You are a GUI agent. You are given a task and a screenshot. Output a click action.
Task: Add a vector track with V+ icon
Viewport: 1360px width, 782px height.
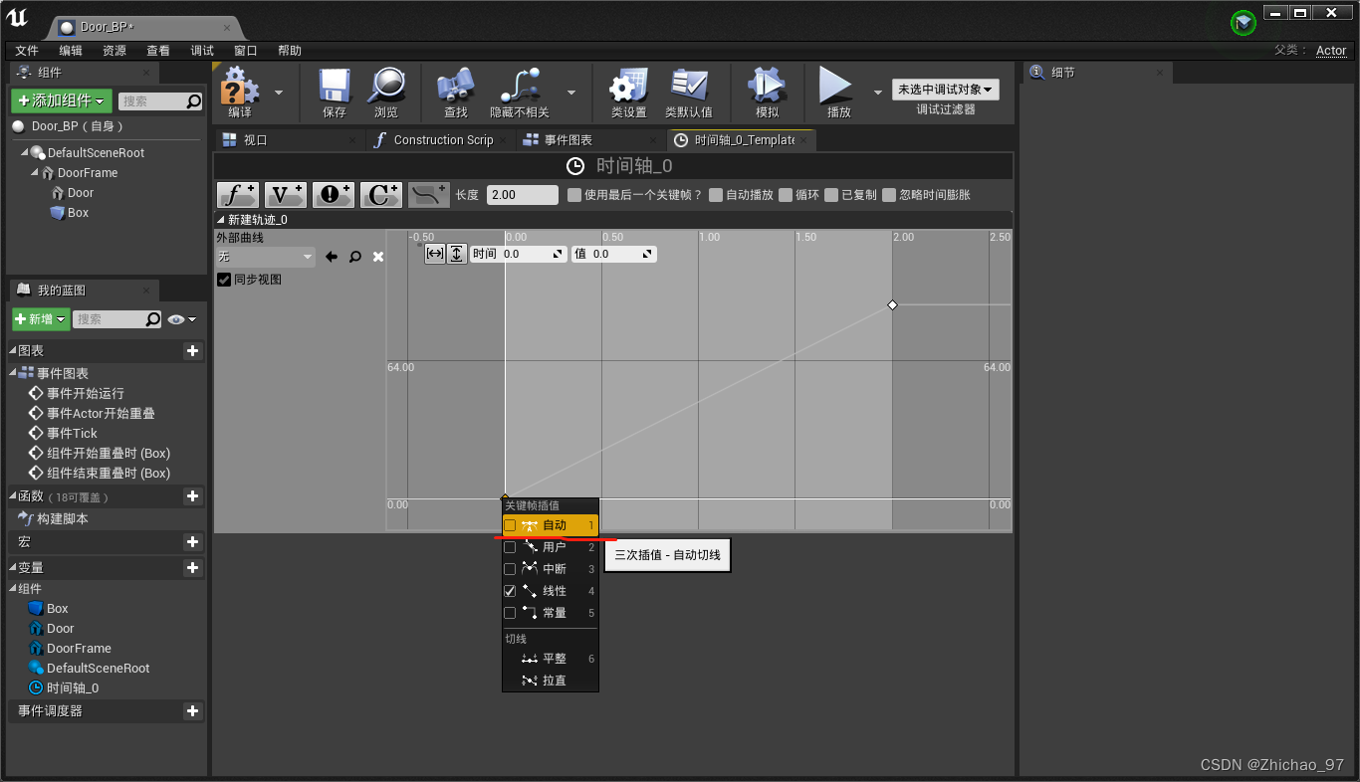(286, 195)
